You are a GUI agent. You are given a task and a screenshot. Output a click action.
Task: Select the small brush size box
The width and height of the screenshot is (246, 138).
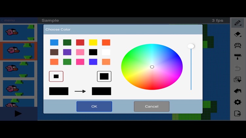click(x=56, y=76)
